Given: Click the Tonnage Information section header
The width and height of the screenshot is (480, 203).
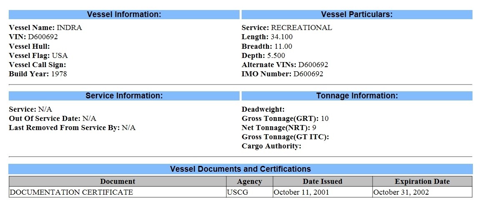Looking at the screenshot, I should point(357,96).
